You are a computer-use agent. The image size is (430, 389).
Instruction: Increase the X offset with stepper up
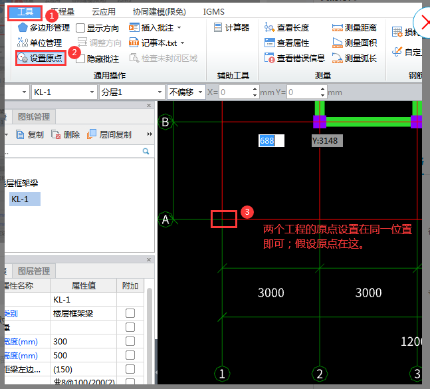coord(255,89)
